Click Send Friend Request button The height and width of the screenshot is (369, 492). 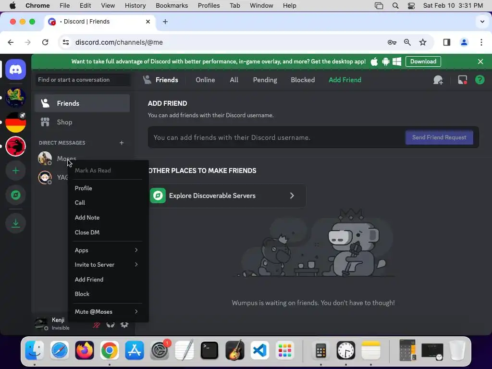[439, 137]
